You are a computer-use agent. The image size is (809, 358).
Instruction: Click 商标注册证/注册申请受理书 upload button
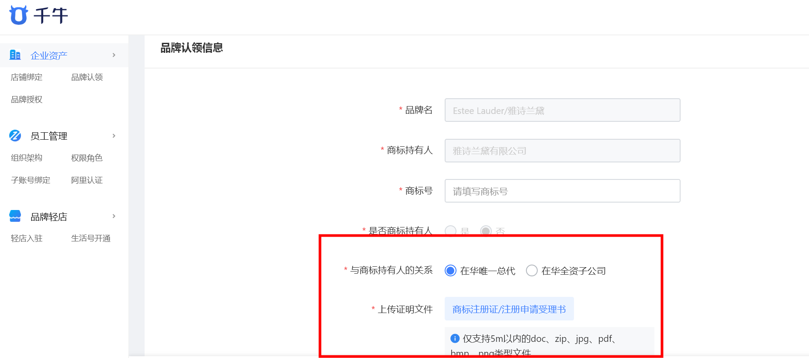coord(509,309)
